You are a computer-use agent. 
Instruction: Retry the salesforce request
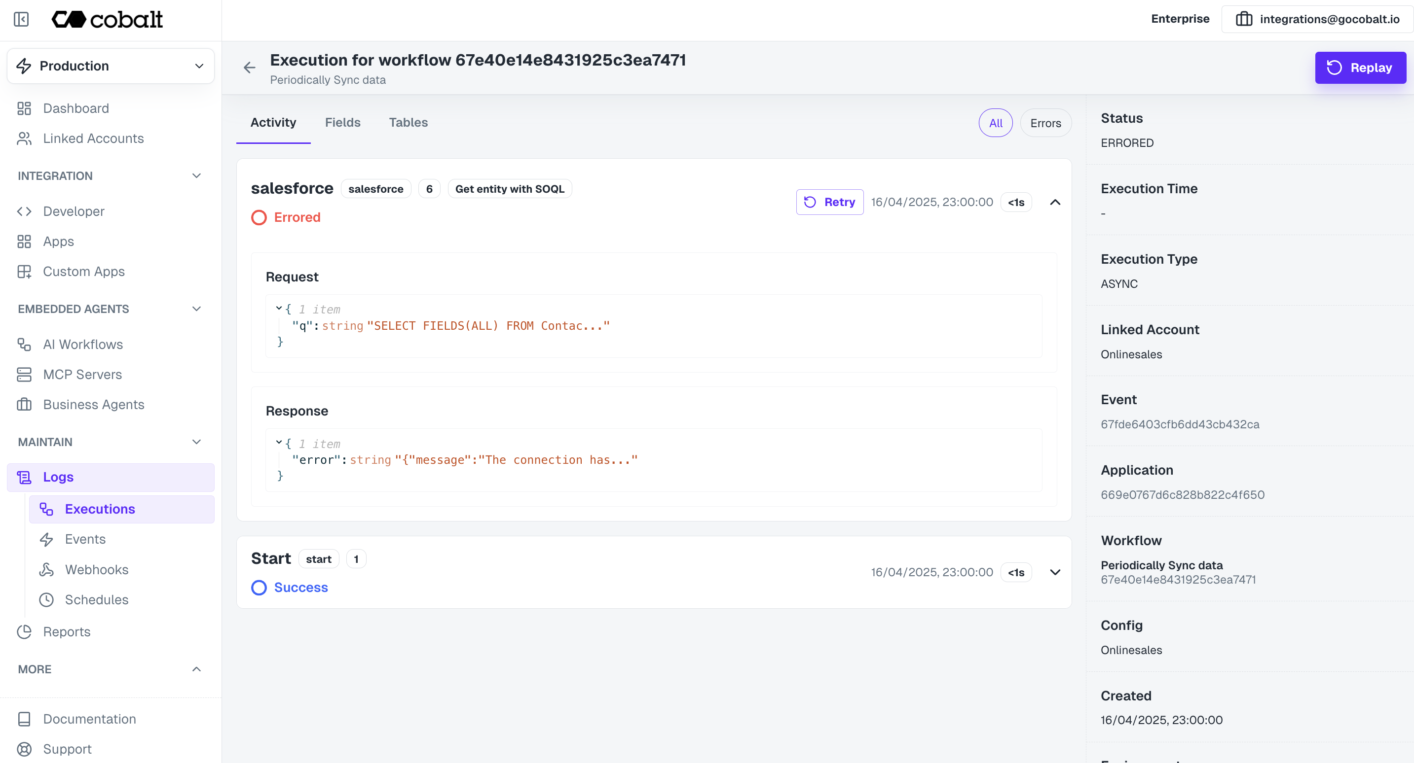829,202
